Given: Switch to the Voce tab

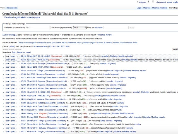Looking at the screenshot, I should point(3,8).
